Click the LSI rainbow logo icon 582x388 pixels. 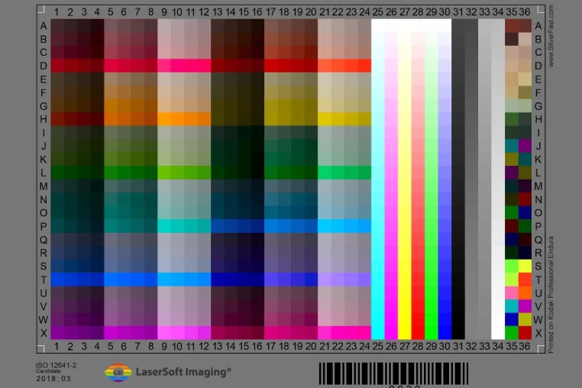point(118,373)
